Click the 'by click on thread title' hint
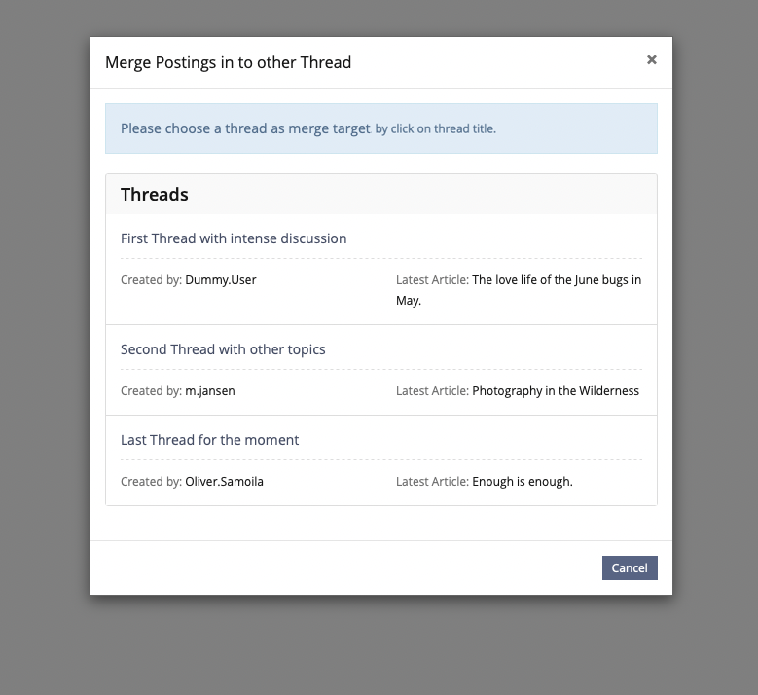758x695 pixels. [x=435, y=129]
